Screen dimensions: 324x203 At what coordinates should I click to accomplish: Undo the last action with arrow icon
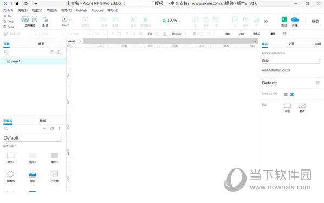click(26, 3)
